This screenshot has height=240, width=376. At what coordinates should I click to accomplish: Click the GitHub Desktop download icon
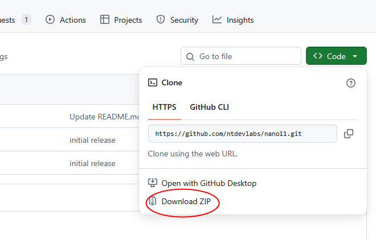153,183
